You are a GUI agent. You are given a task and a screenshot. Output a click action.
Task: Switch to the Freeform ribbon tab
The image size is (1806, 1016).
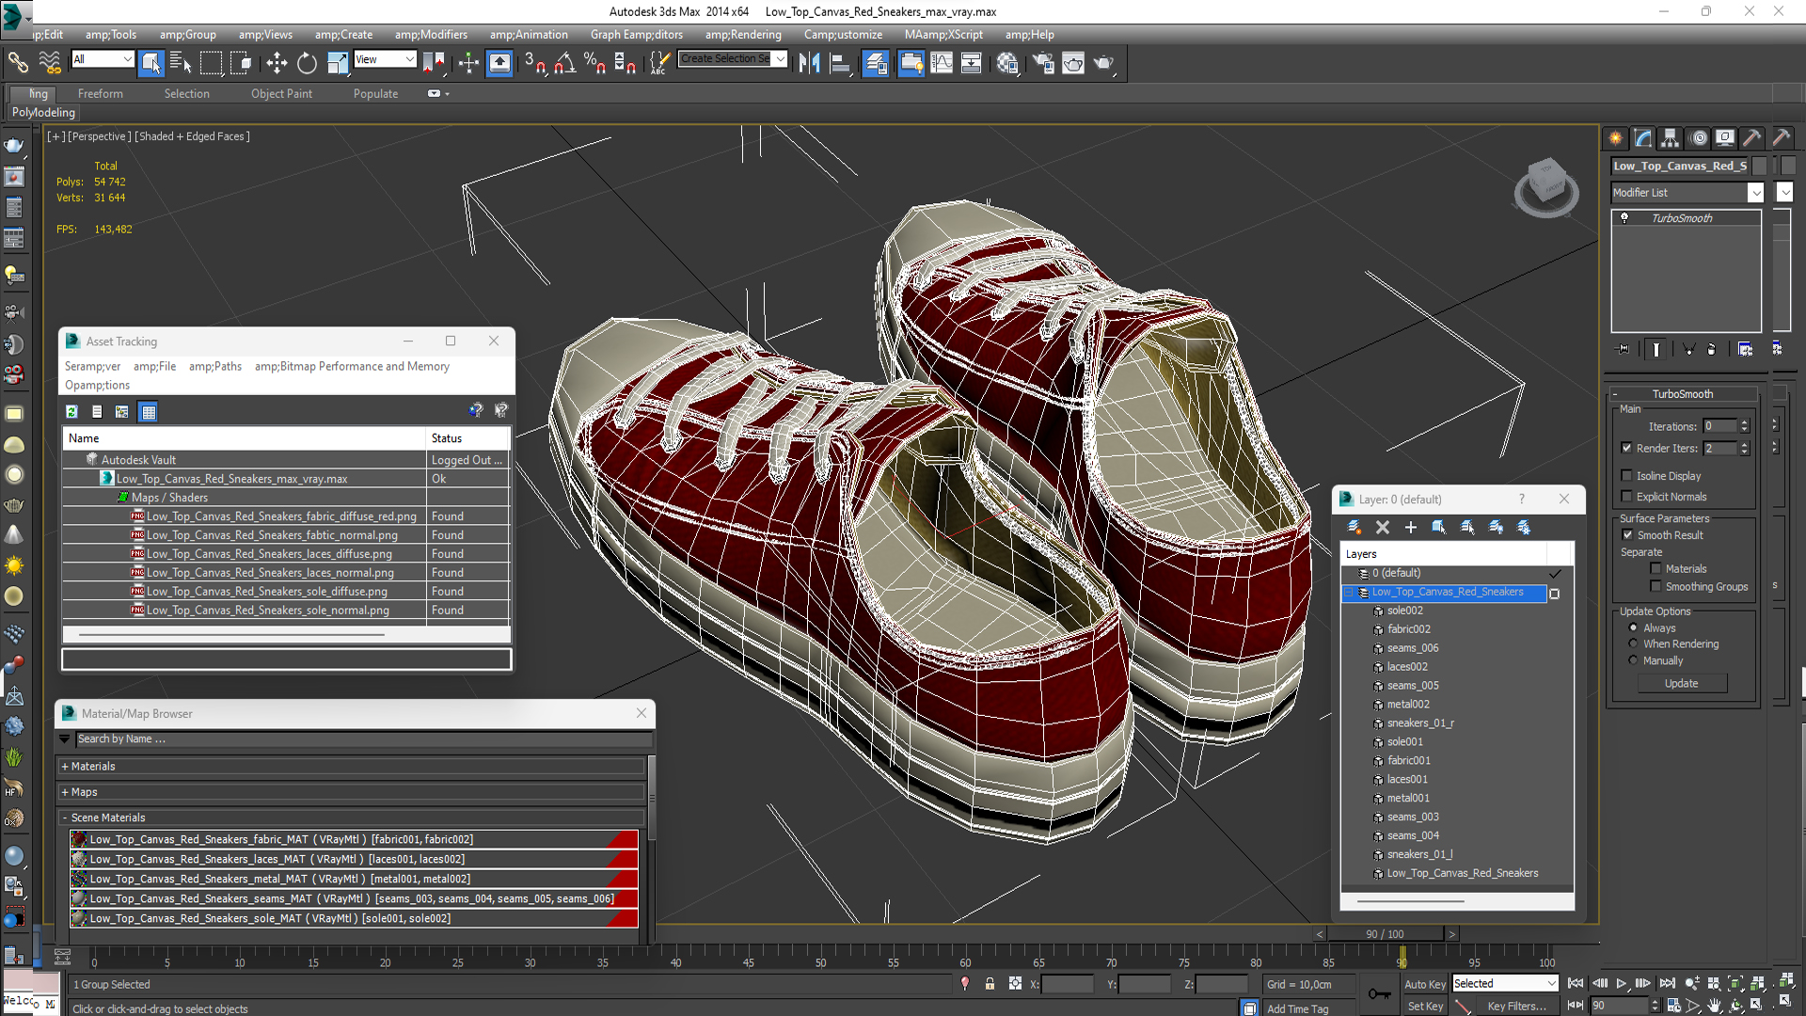click(x=101, y=93)
